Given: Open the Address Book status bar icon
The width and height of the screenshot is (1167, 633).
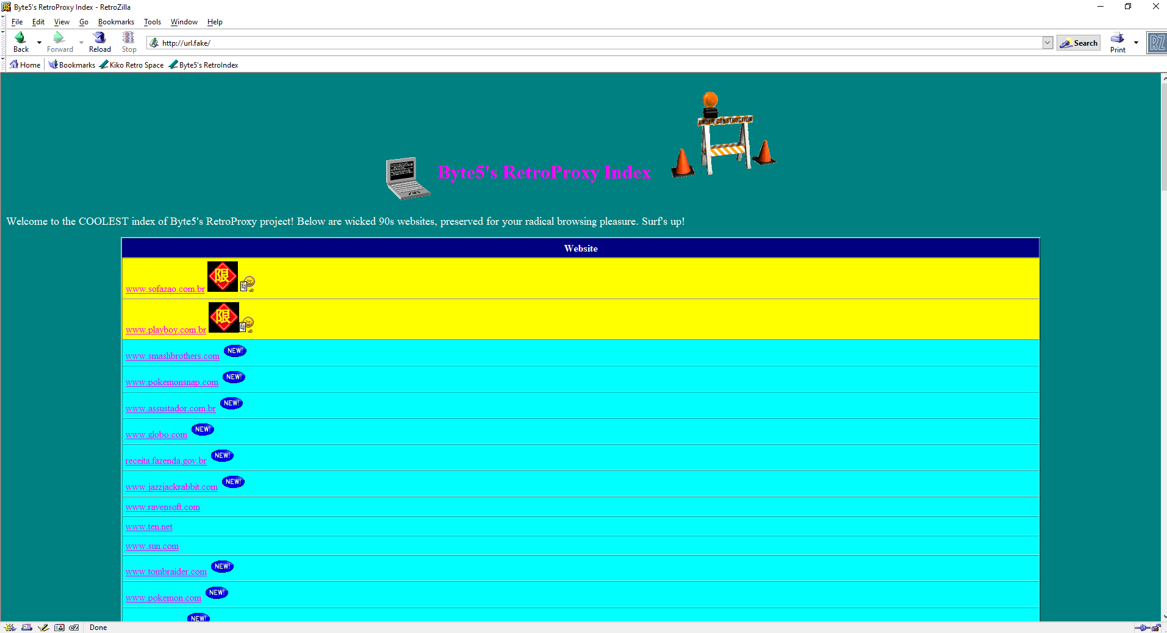Looking at the screenshot, I should tap(59, 628).
